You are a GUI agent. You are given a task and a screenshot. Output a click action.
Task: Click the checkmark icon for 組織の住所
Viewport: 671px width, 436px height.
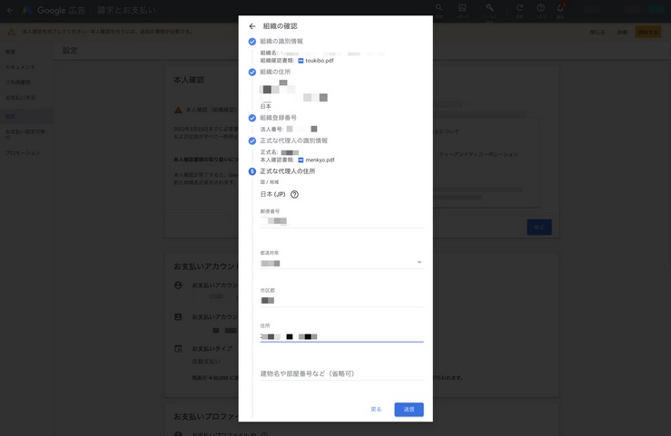coord(252,73)
